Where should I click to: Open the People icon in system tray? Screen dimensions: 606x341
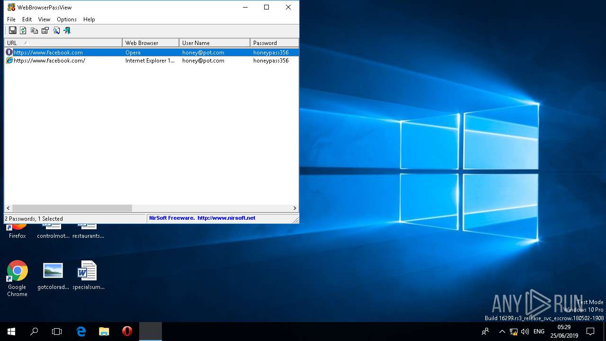(x=485, y=332)
